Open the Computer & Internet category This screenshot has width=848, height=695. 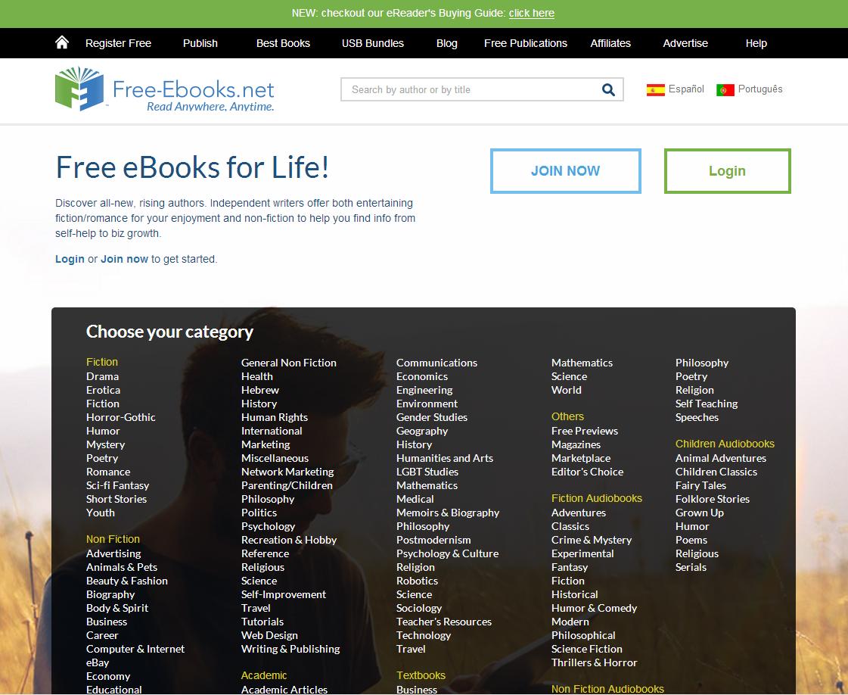click(x=135, y=649)
